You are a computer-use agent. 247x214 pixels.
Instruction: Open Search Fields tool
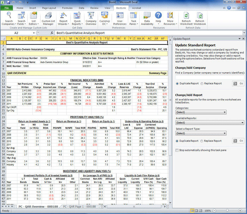21,19
